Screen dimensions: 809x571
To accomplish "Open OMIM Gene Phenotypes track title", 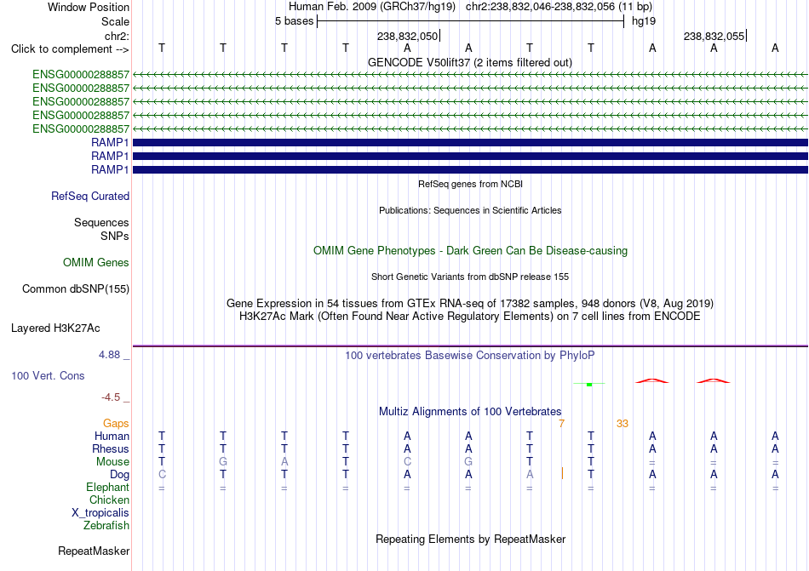I will pyautogui.click(x=470, y=250).
